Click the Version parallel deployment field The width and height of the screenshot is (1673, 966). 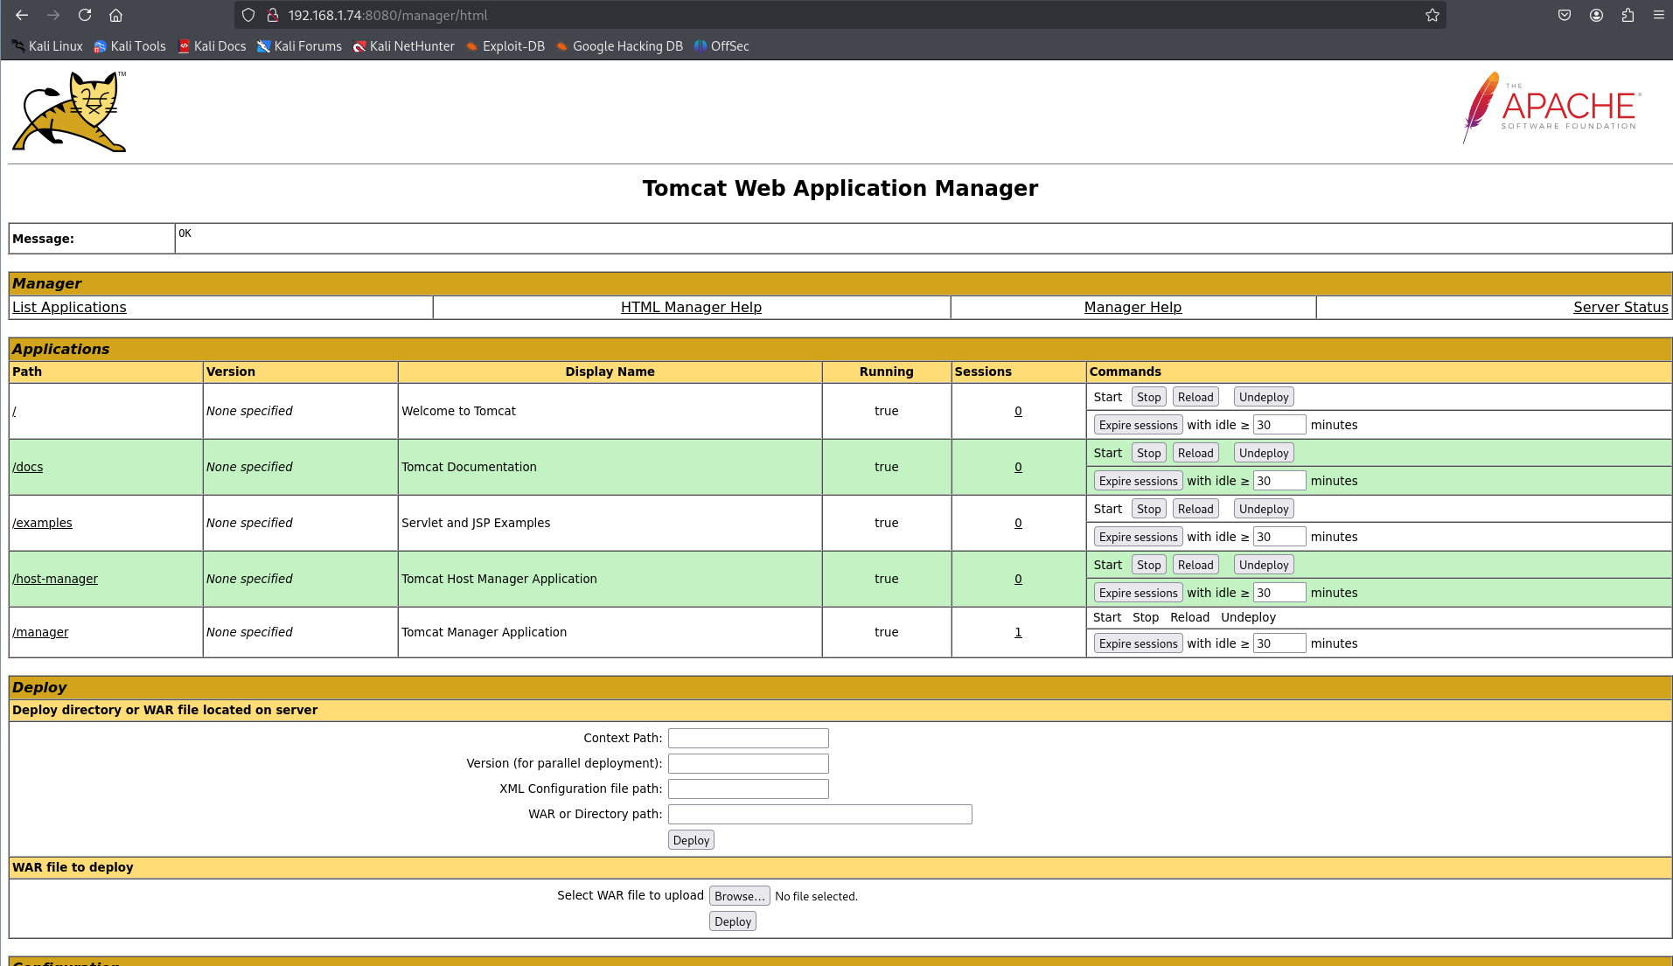click(x=749, y=763)
